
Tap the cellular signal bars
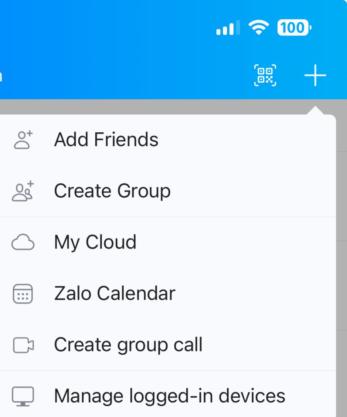click(x=228, y=29)
